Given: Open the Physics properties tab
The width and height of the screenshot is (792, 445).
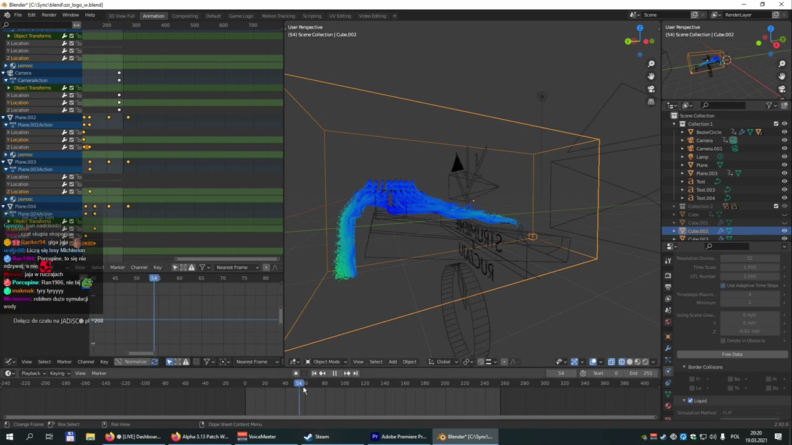Looking at the screenshot, I should tap(668, 371).
